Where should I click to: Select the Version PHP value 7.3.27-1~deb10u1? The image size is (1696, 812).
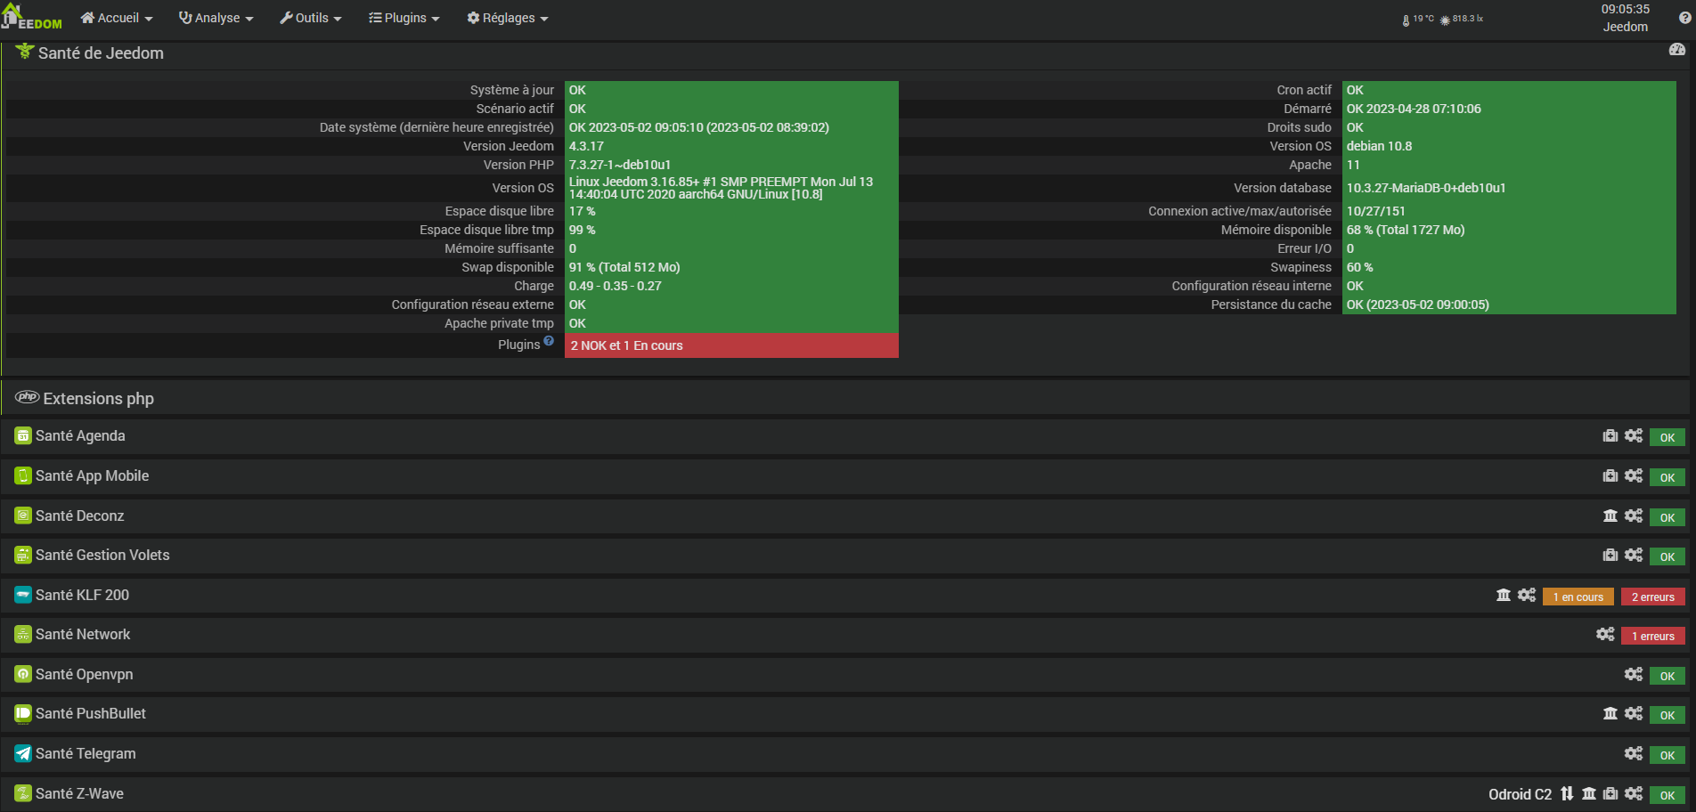click(620, 165)
